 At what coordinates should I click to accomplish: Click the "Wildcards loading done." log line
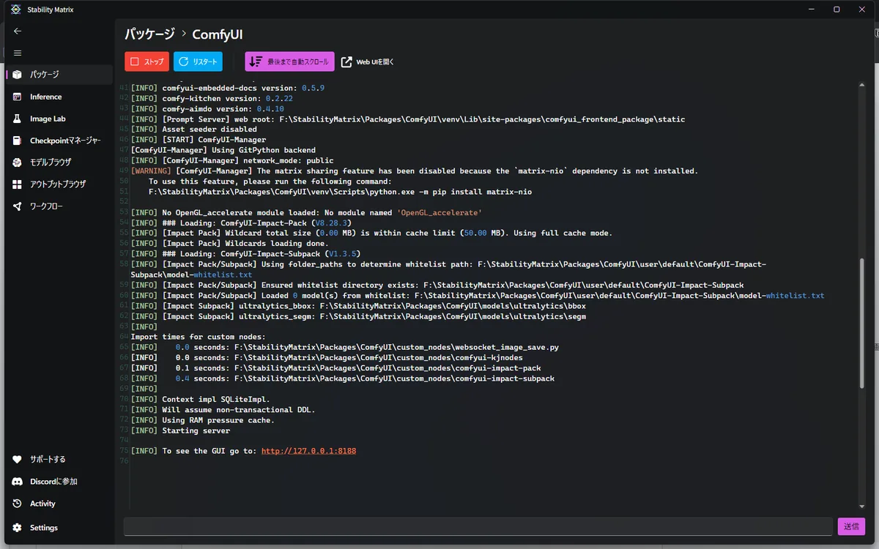(x=230, y=243)
